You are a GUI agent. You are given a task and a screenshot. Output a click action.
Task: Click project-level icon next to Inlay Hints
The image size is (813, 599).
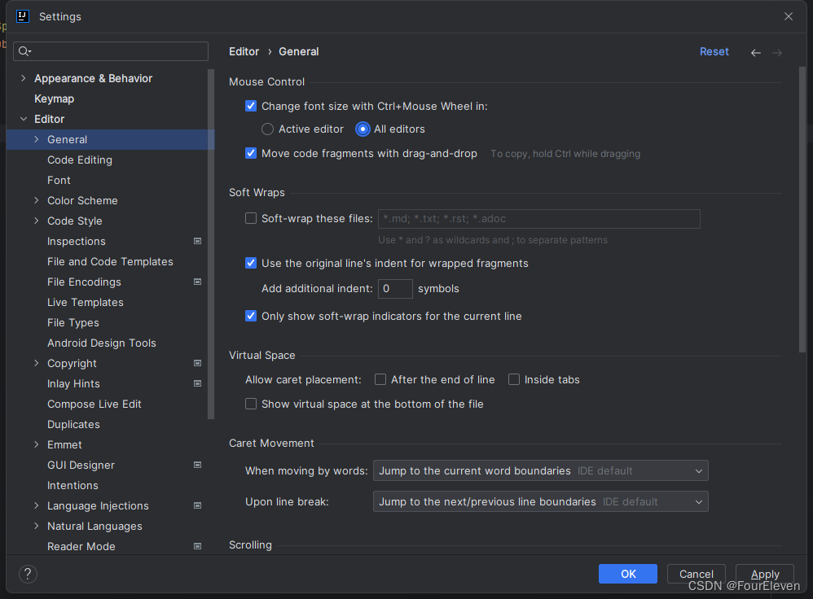[197, 383]
